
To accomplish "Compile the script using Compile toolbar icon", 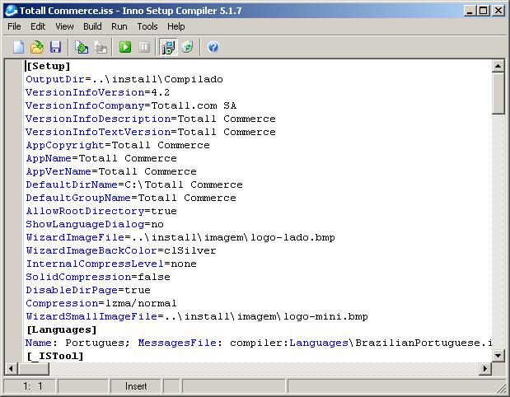I will (82, 47).
